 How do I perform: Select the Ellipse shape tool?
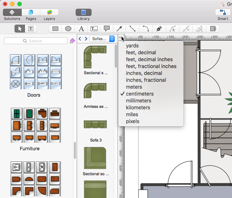[x=68, y=29]
